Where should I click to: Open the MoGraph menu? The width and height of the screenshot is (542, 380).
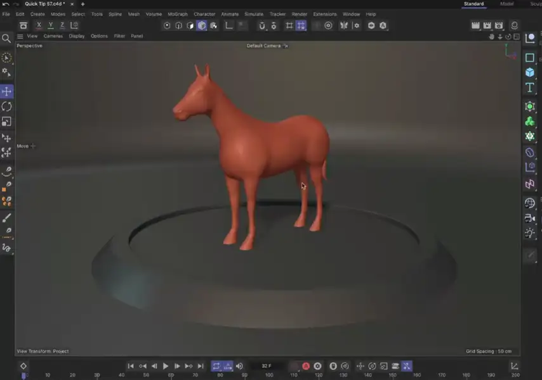[177, 14]
